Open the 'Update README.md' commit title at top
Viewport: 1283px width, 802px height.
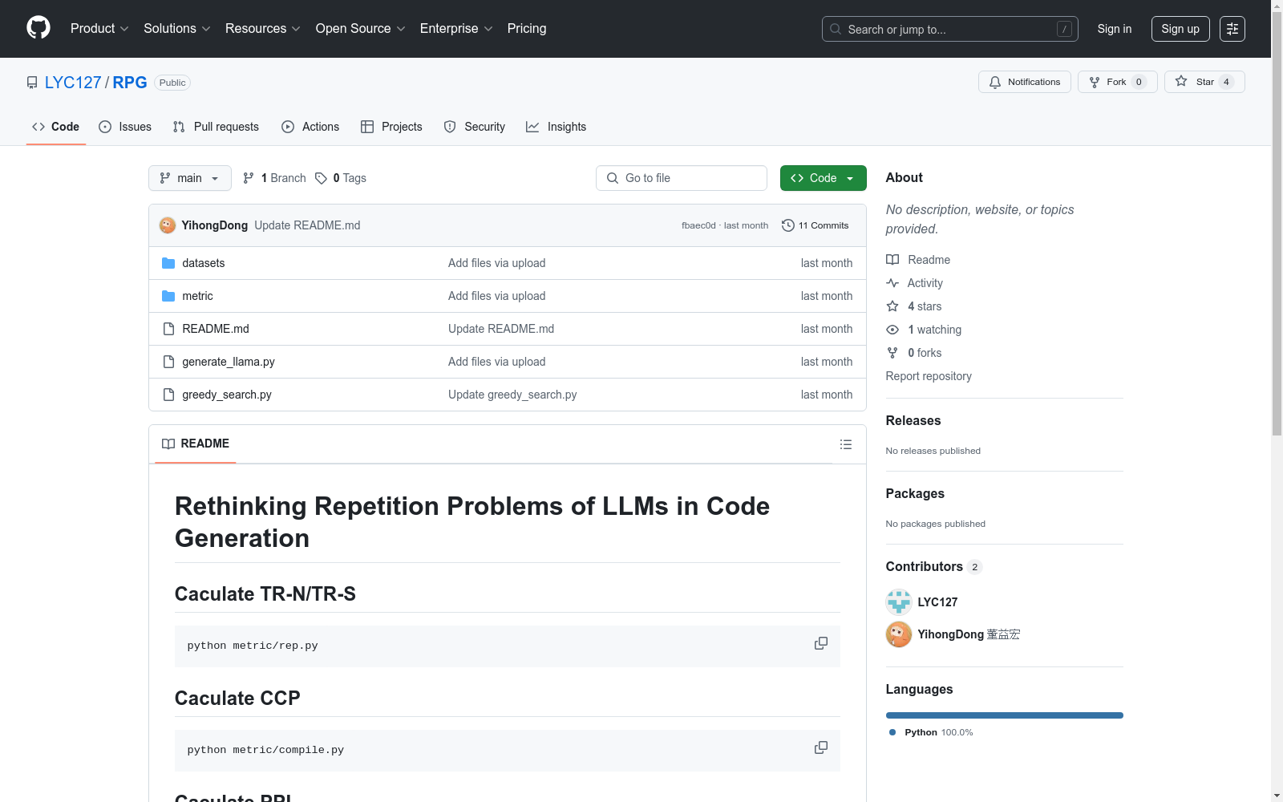click(307, 225)
